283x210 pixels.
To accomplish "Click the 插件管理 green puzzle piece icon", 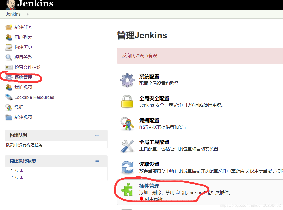I will (127, 189).
